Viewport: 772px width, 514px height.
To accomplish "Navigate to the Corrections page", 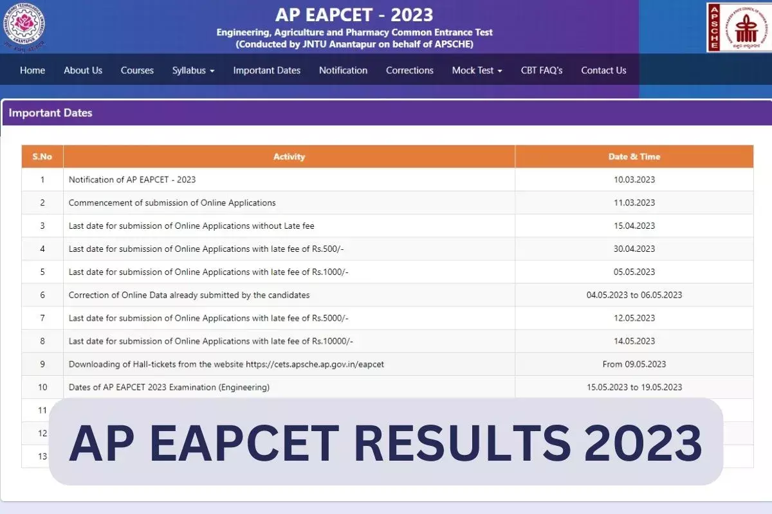I will point(409,71).
